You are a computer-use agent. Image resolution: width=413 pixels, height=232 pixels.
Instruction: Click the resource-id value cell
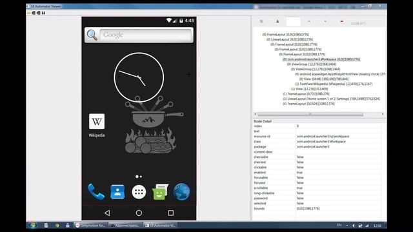(x=323, y=136)
